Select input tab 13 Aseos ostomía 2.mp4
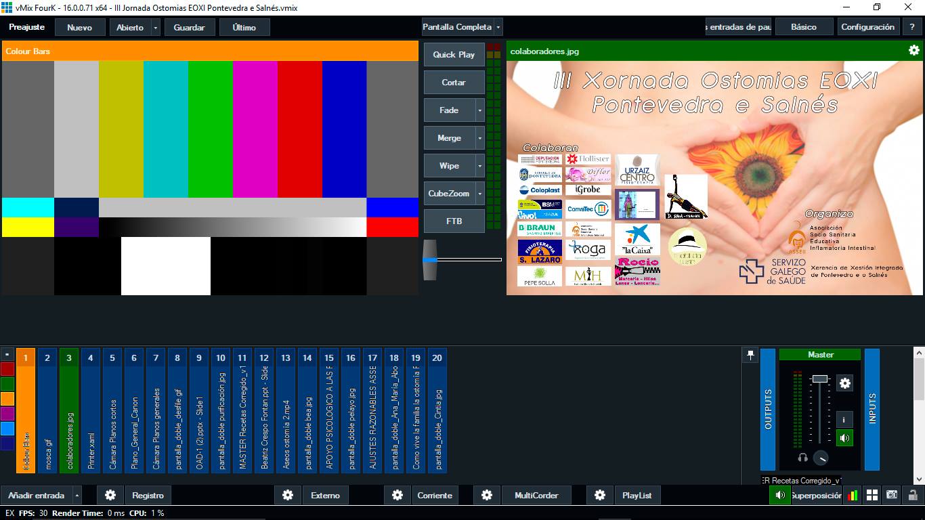925x520 pixels. click(x=286, y=410)
